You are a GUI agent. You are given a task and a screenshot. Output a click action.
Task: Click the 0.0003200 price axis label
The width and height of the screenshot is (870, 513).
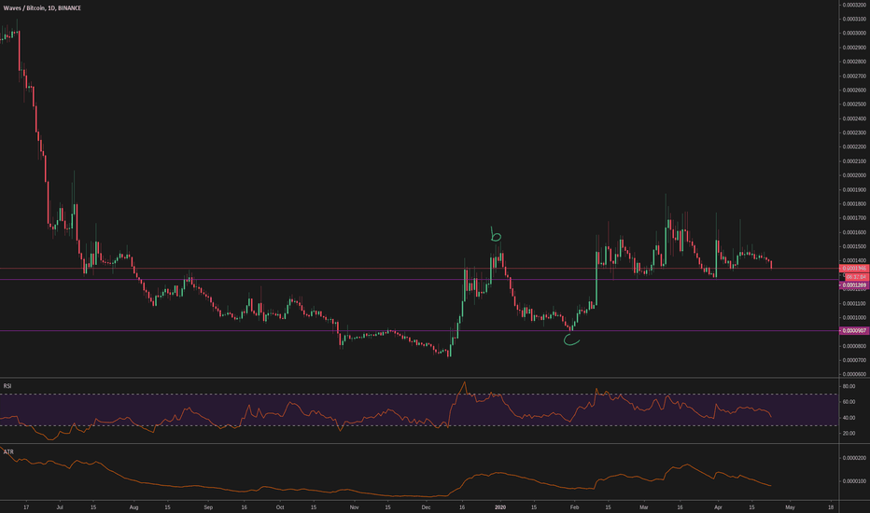click(x=854, y=5)
